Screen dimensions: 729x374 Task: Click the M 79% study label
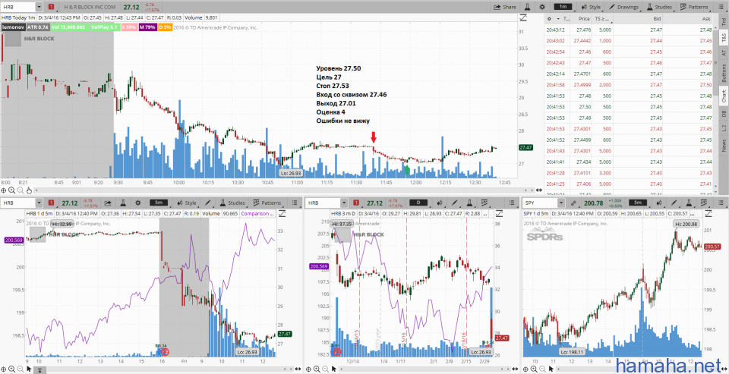point(148,27)
